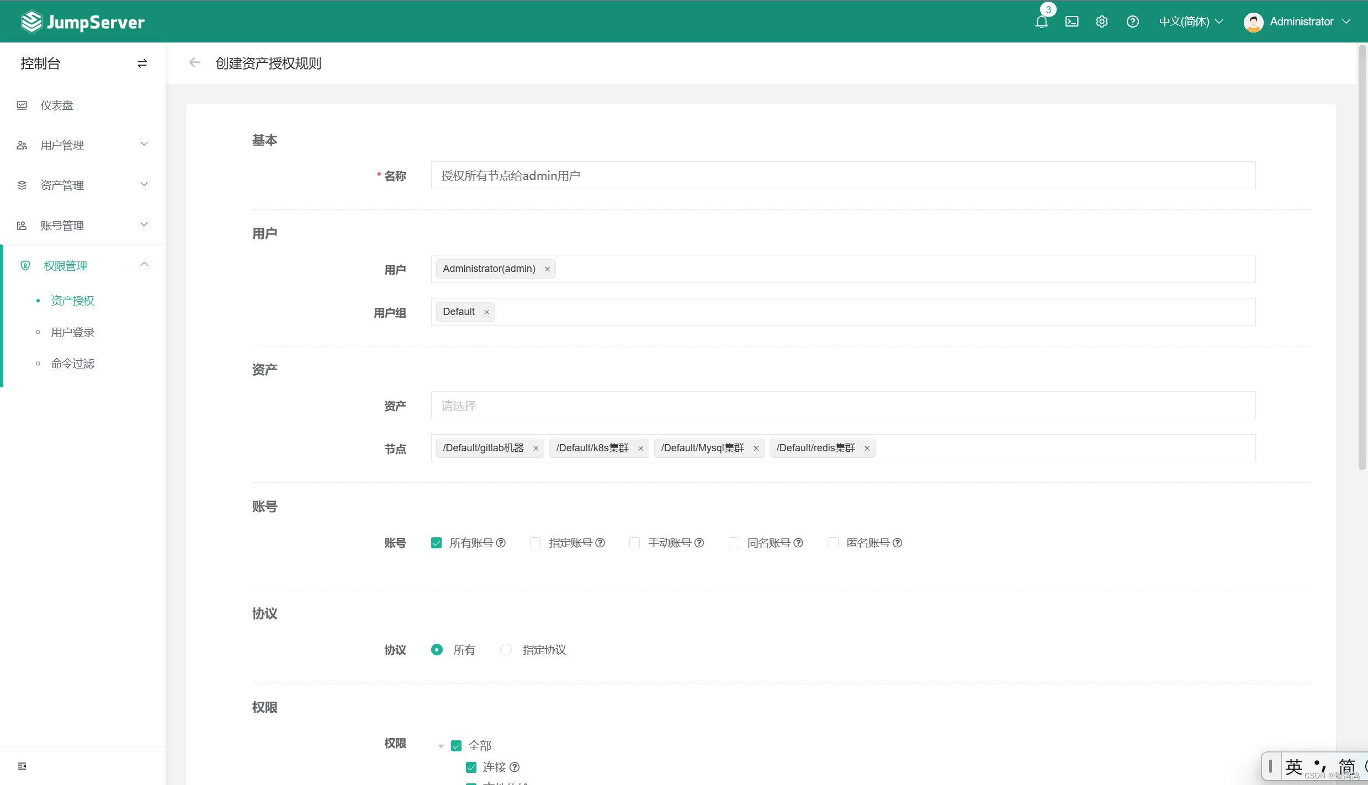Viewport: 1368px width, 785px height.
Task: Enable the 指定账号 checkbox
Action: point(535,543)
